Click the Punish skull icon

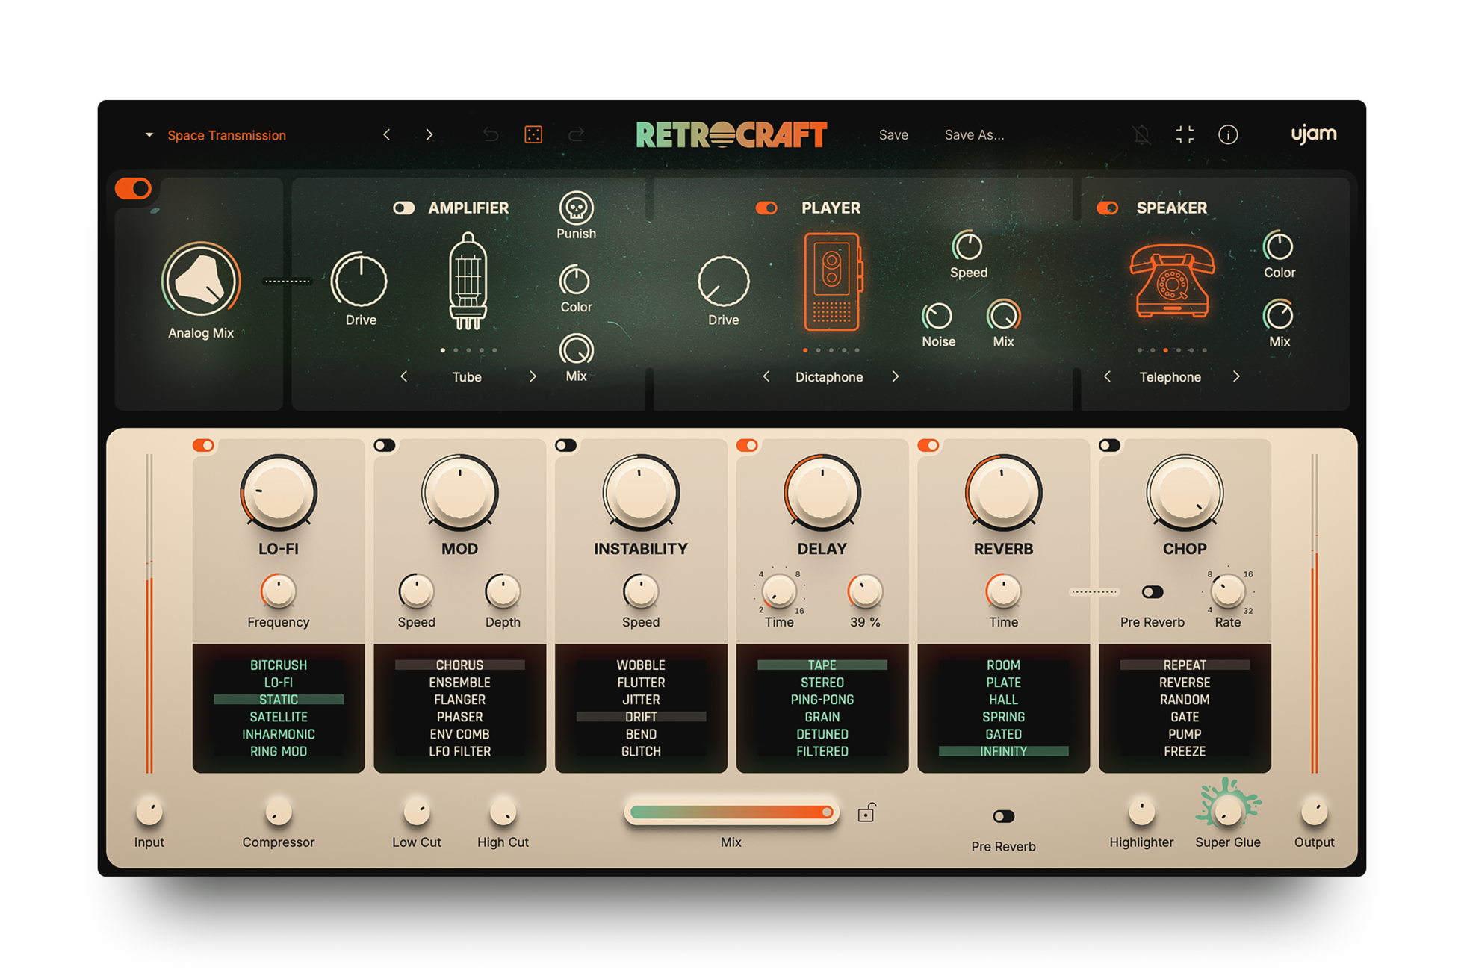576,208
